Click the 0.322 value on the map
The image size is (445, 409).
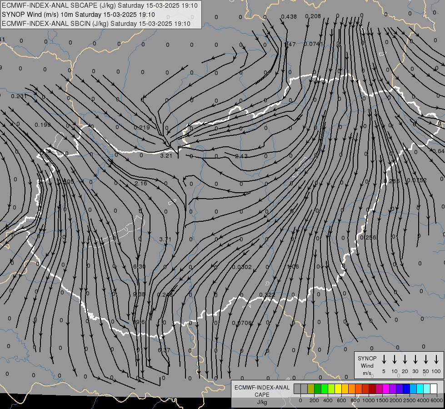point(267,294)
